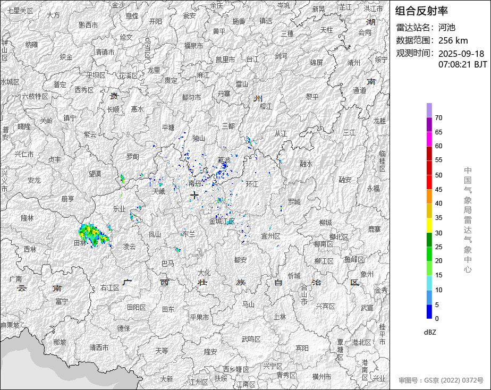The image size is (491, 390).
Task: Click the 南丹 map label
Action: [195, 183]
